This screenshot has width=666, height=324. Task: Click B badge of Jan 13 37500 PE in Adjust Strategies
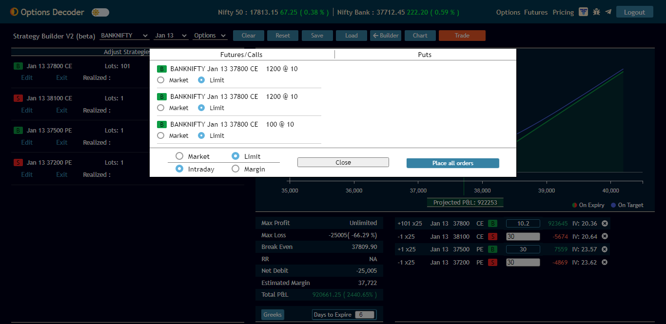pyautogui.click(x=18, y=131)
